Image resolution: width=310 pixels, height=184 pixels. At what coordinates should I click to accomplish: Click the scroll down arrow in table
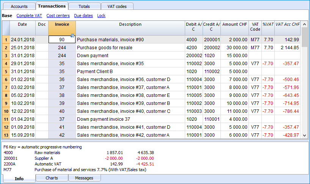tap(304, 136)
